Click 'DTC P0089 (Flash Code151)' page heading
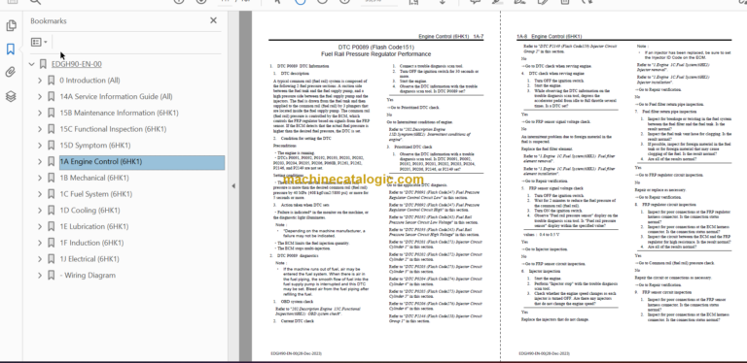Image resolution: width=747 pixels, height=363 pixels. point(376,48)
